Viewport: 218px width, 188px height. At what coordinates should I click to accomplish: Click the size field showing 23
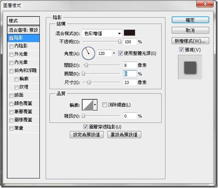click(x=130, y=82)
